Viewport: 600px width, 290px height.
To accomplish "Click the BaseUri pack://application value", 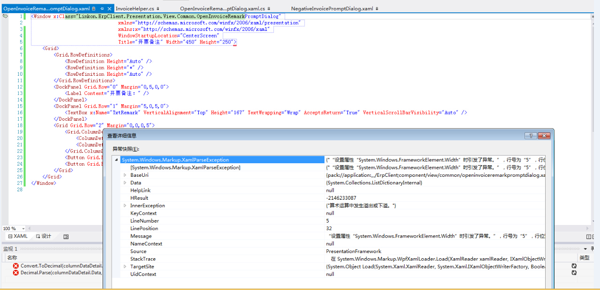I will 435,175.
